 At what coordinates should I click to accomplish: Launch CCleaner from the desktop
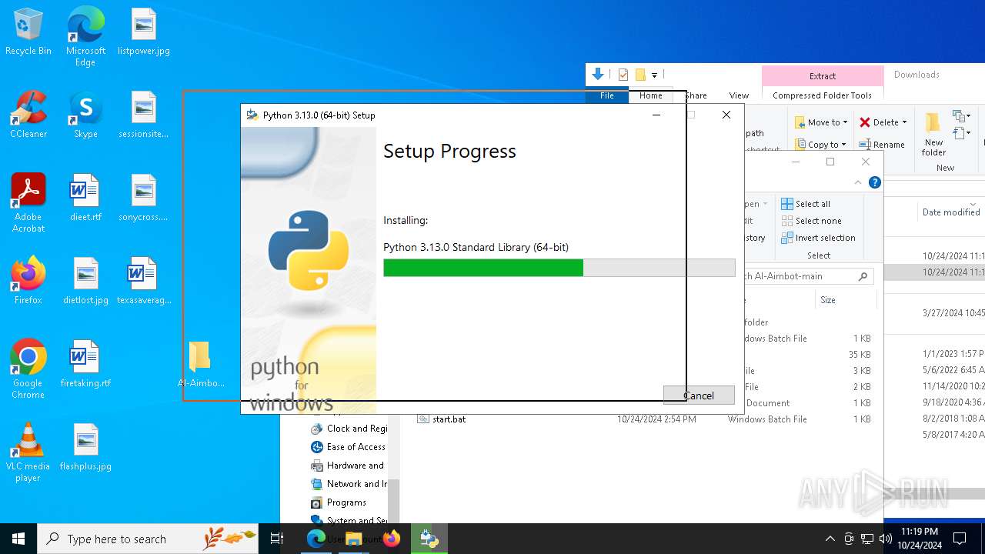[x=28, y=115]
